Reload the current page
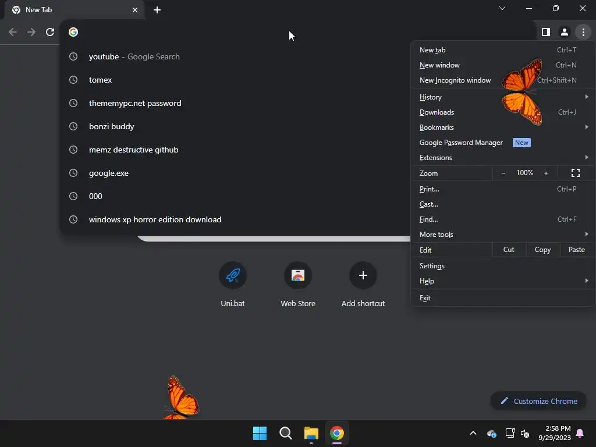The height and width of the screenshot is (447, 596). 50,32
